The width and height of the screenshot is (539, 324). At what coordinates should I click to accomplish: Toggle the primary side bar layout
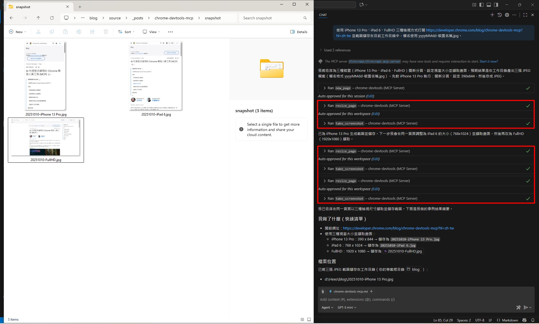click(x=481, y=5)
